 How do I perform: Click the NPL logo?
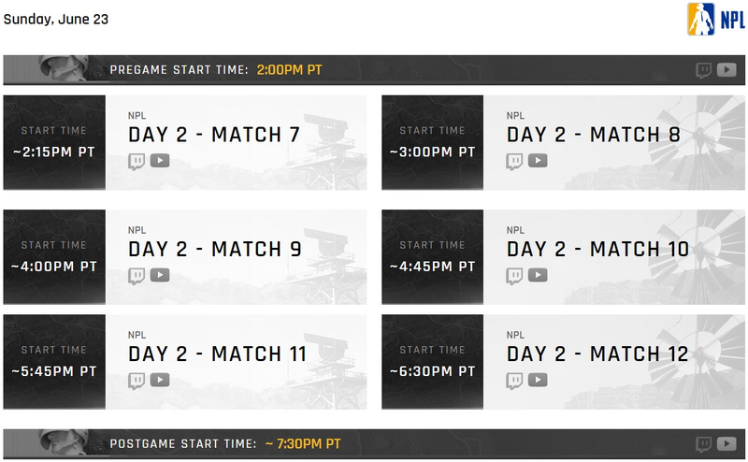click(715, 19)
